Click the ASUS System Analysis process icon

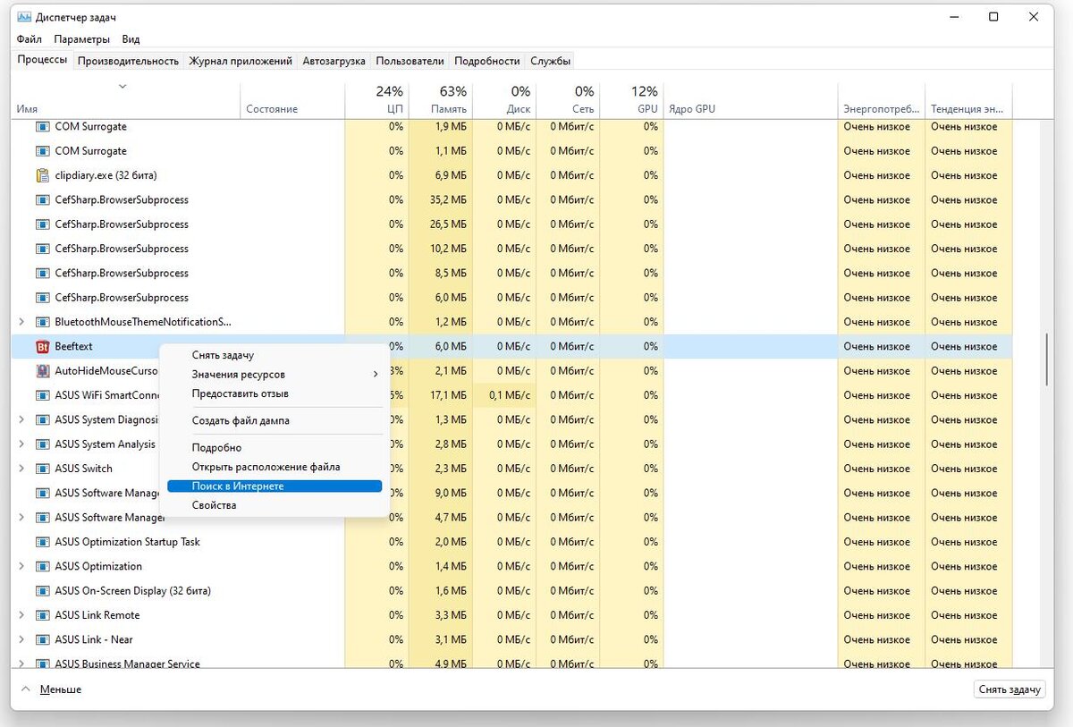click(x=42, y=444)
